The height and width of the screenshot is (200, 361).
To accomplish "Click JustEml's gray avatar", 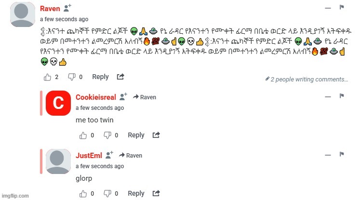I will tap(58, 161).
